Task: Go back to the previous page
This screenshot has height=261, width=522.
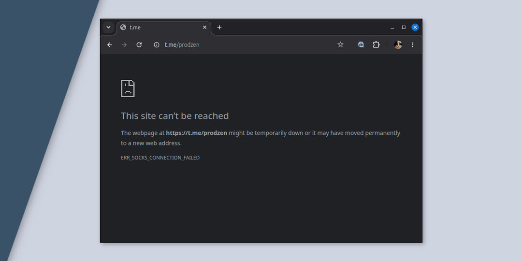Action: tap(110, 44)
